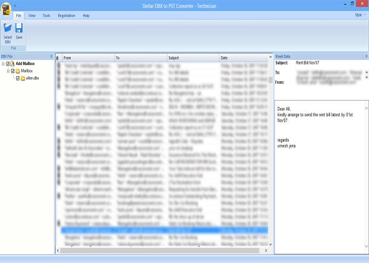369x263 pixels.
Task: Open the quick access toolbar dropdown arrow
Action: (15, 5)
